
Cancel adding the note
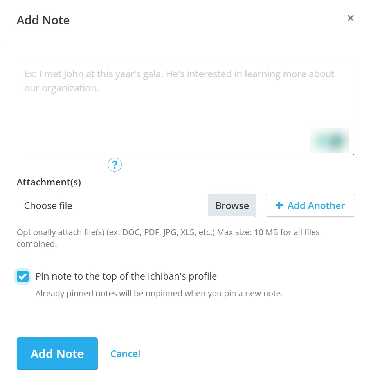coord(125,354)
